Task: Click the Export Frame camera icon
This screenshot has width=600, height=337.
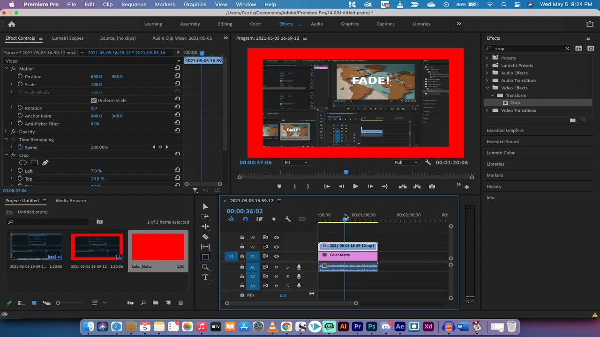Action: [432, 186]
